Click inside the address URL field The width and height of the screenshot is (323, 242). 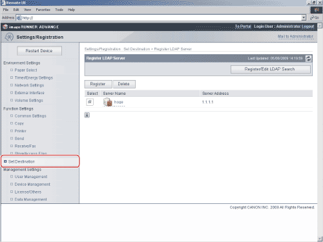[161, 18]
